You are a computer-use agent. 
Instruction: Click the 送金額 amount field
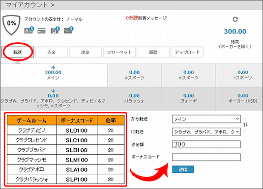(x=206, y=144)
